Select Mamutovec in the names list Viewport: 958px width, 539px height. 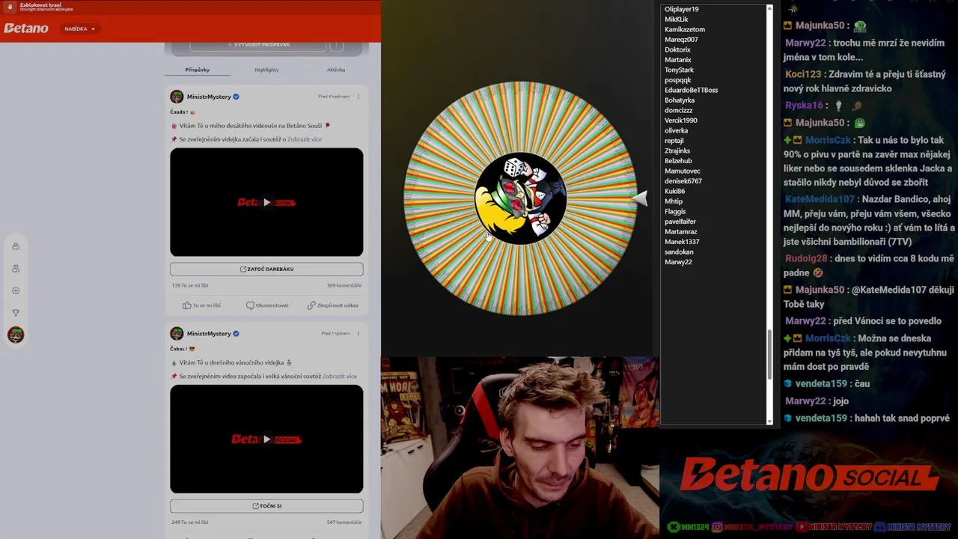click(x=683, y=171)
